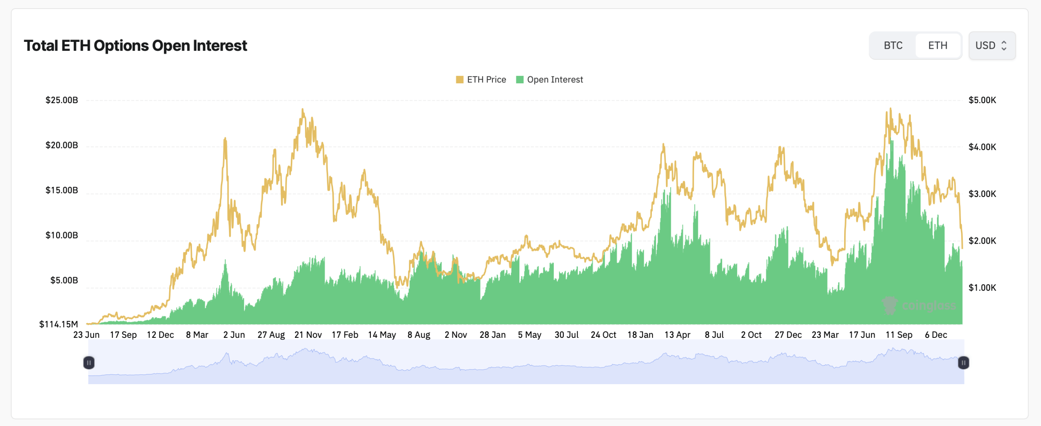This screenshot has height=426, width=1041.
Task: Select the ETH tab
Action: pyautogui.click(x=938, y=45)
